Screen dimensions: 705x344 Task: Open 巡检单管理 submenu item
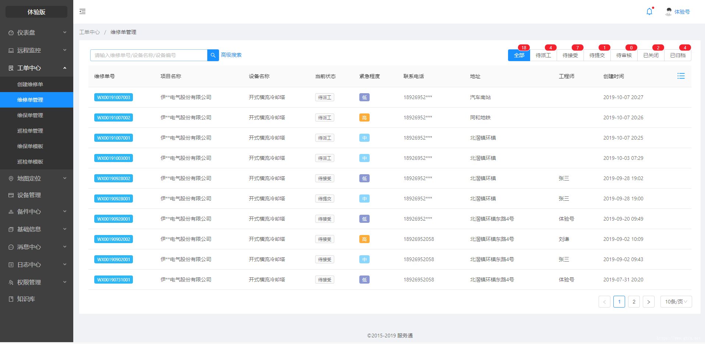click(36, 131)
